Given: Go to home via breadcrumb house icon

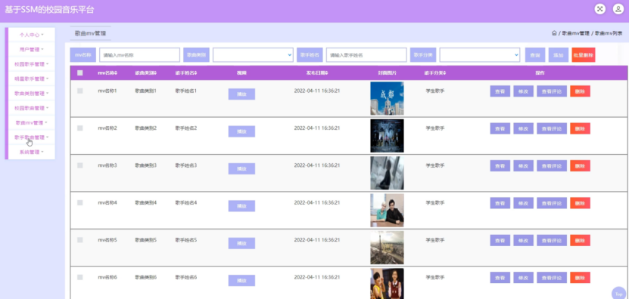Looking at the screenshot, I should coord(554,33).
